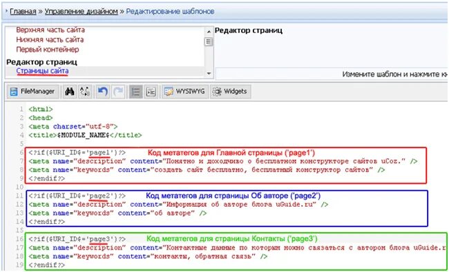The image size is (449, 272).
Task: Click keywords line контакты, обратная связь
Action: click(148, 256)
